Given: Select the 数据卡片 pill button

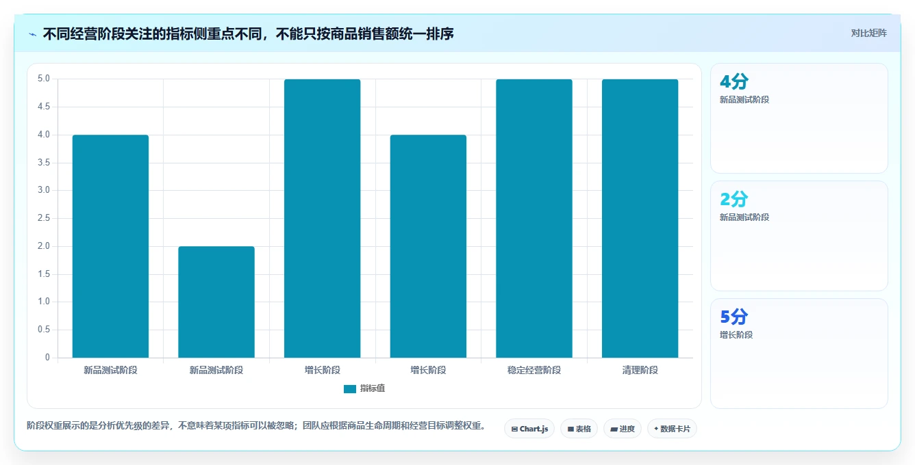Looking at the screenshot, I should [672, 429].
